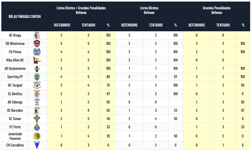Click the HC Braga team crest
Image resolution: width=252 pixels, height=150 pixels.
[37, 35]
